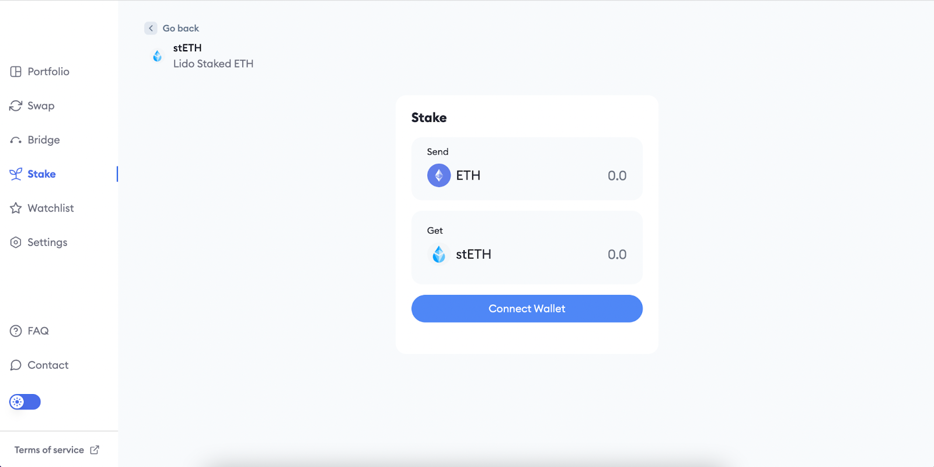
Task: Click the Settings hexagon icon
Action: (x=16, y=242)
